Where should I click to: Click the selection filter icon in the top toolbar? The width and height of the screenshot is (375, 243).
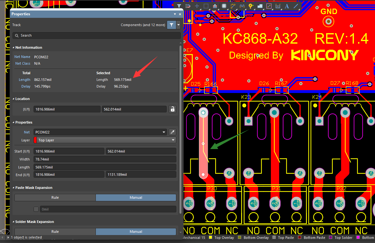(179, 6)
